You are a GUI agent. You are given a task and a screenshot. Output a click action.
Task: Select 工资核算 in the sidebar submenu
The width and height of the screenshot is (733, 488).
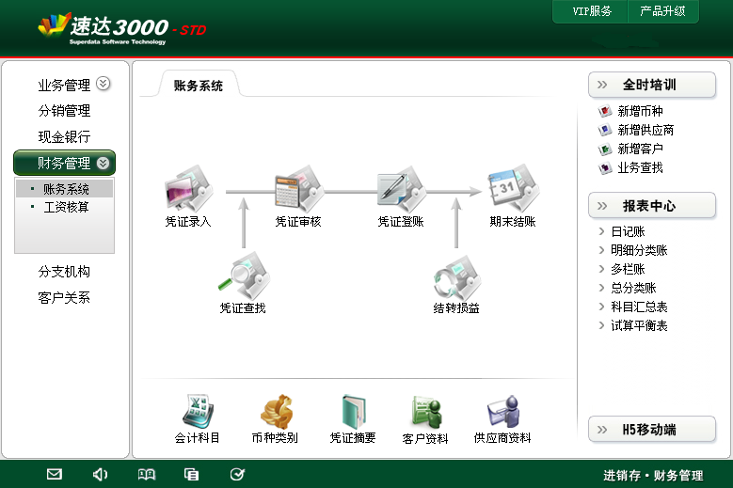(66, 207)
